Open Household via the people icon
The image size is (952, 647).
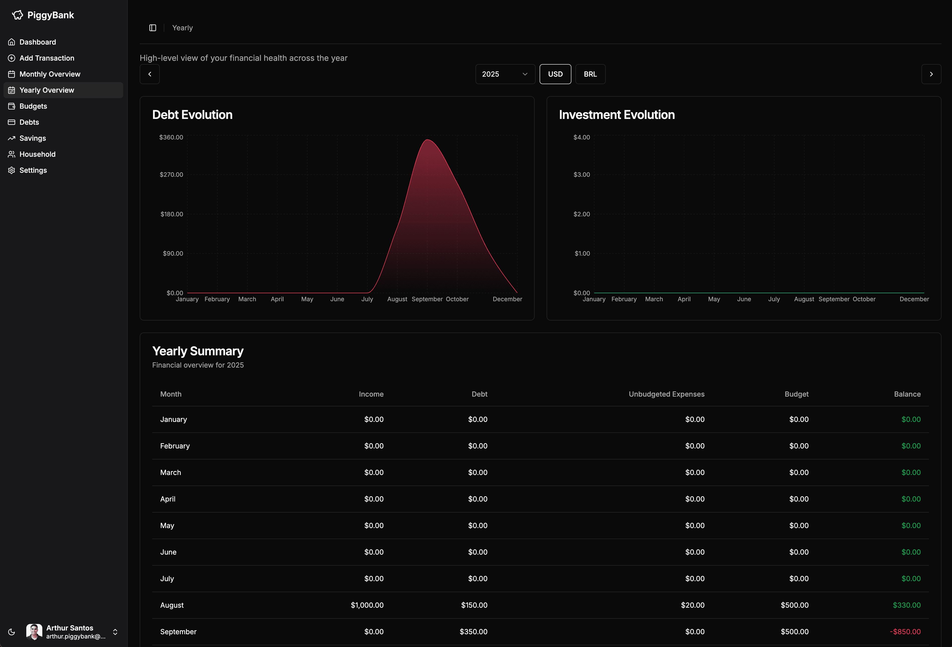click(11, 154)
